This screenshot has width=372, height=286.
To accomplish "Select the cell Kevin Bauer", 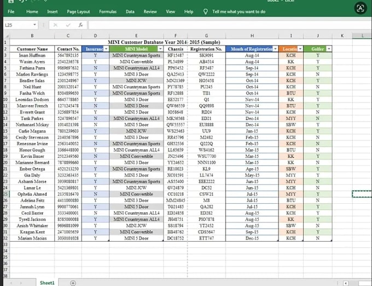I will [x=32, y=156].
